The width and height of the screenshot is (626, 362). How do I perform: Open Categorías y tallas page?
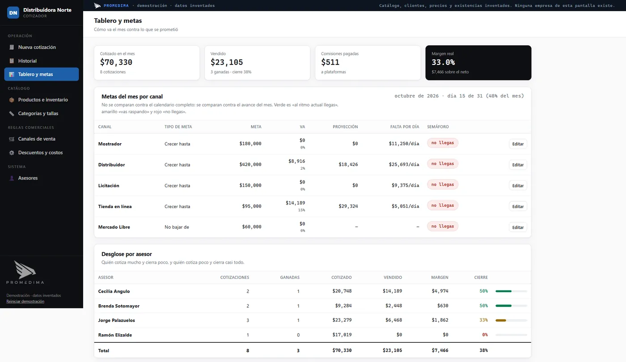[42, 114]
